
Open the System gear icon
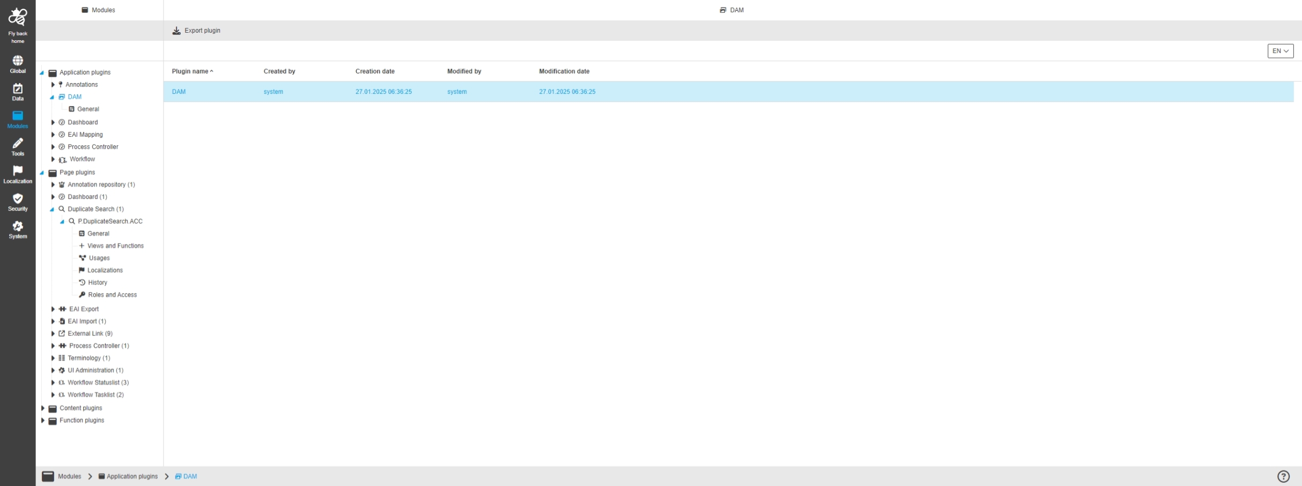point(18,226)
